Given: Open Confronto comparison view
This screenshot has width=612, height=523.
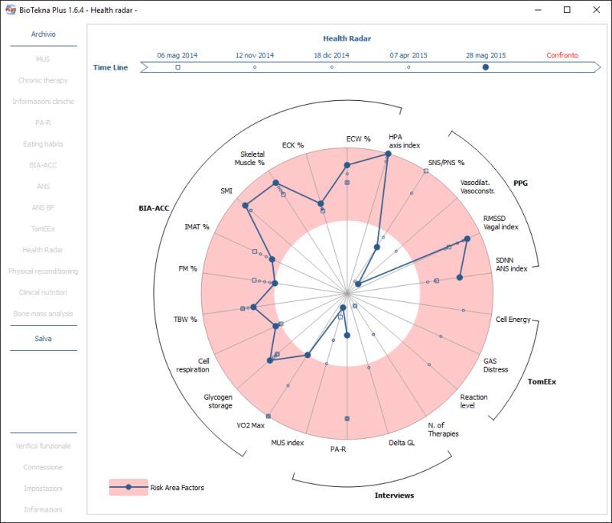Looking at the screenshot, I should (562, 55).
